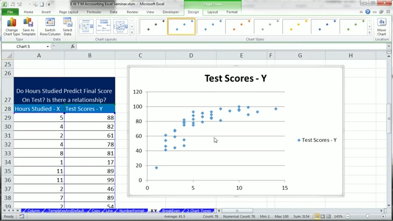Choose the first chart layout thumbnail
The width and height of the screenshot is (393, 221).
[x=86, y=26]
